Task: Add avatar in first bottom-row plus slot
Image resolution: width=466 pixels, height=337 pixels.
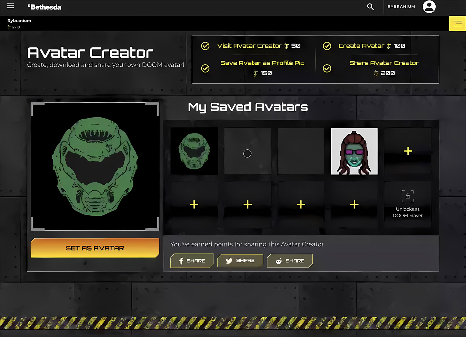Action: pyautogui.click(x=194, y=205)
